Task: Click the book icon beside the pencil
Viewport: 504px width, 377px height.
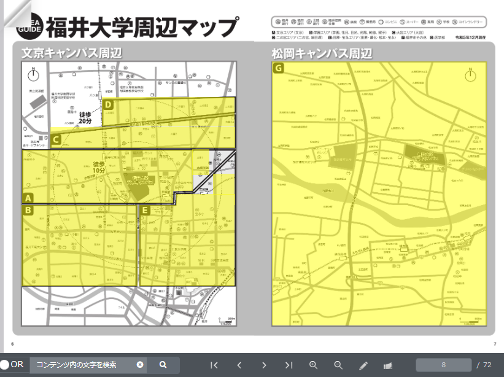Action: (x=388, y=365)
